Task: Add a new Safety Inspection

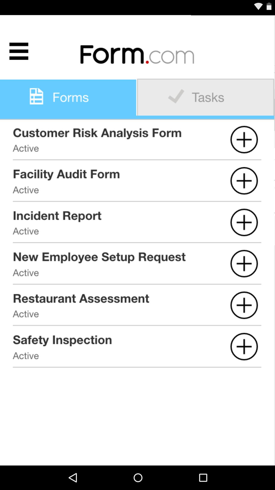Action: 244,347
